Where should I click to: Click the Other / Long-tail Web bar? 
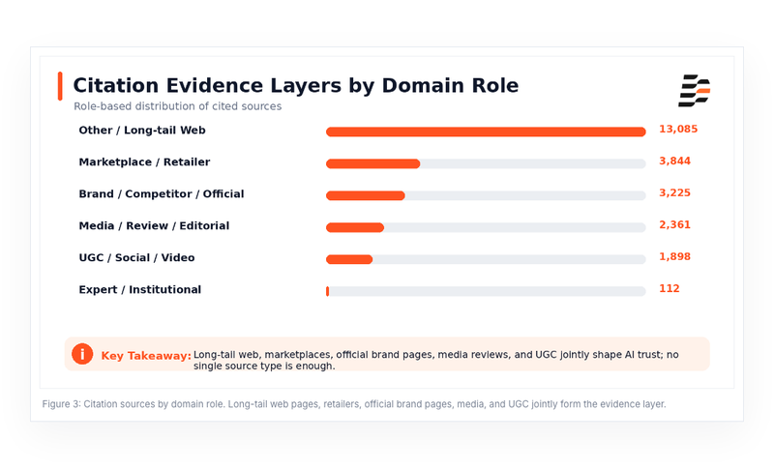486,132
